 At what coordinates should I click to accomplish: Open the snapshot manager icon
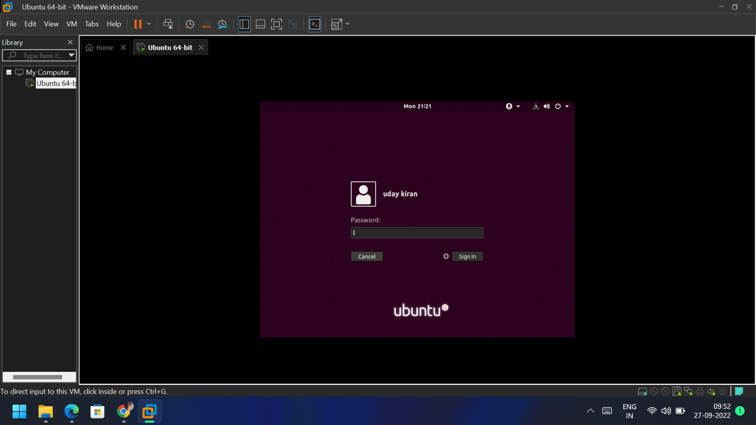pos(222,24)
